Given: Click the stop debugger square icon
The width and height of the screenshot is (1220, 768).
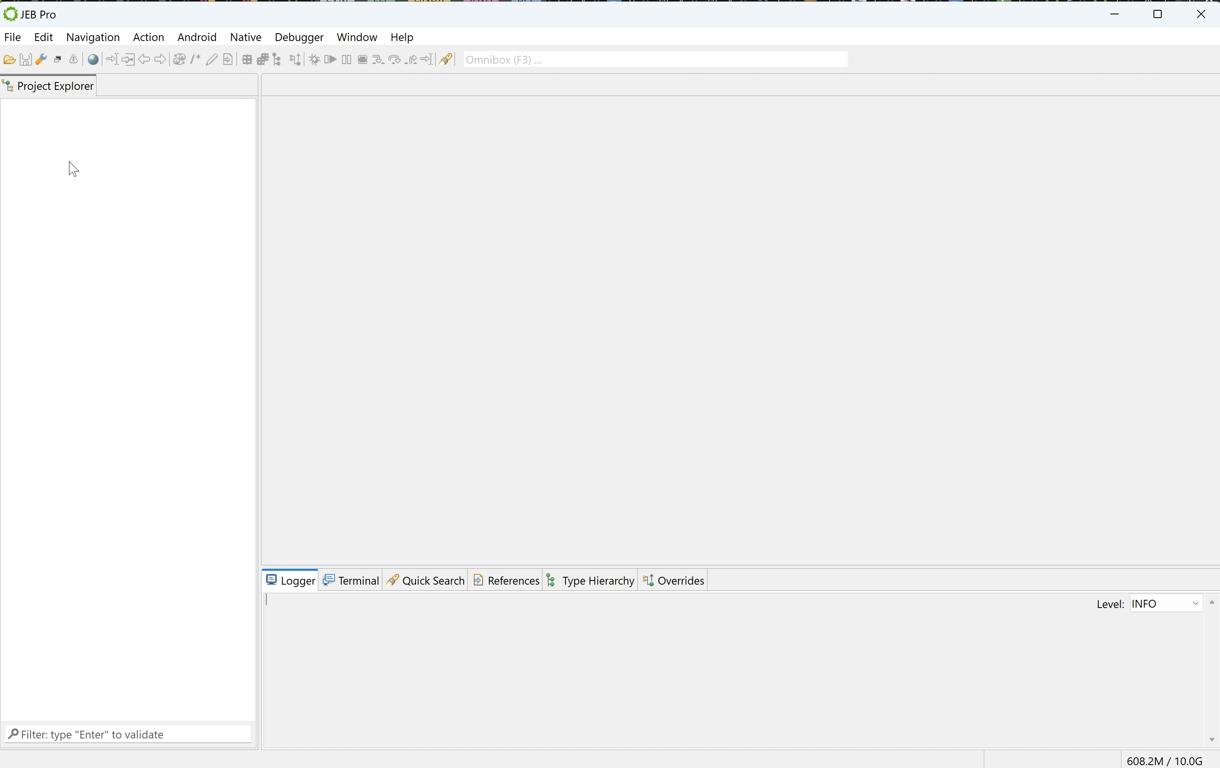Looking at the screenshot, I should point(362,60).
